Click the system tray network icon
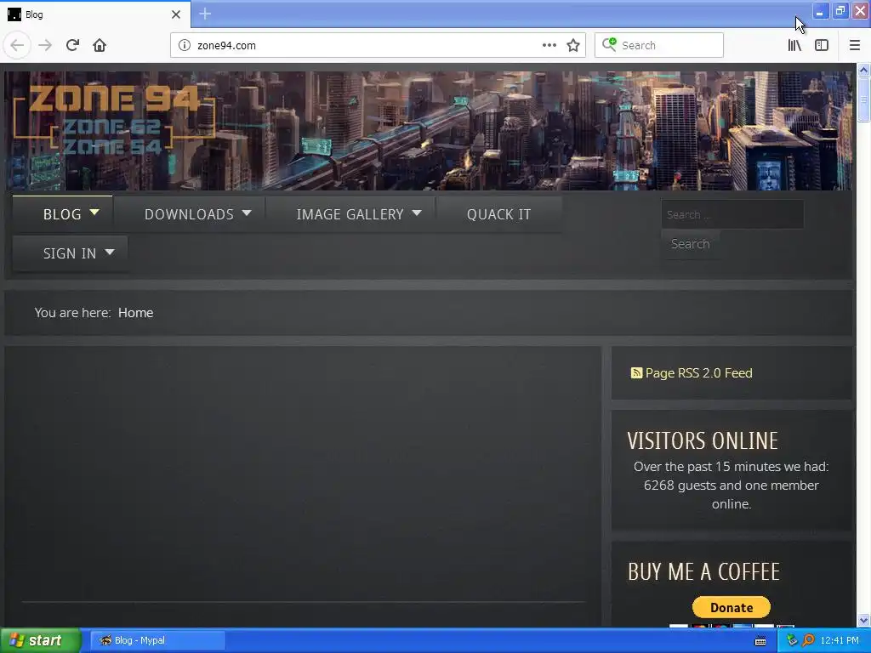The height and width of the screenshot is (653, 871). [x=792, y=640]
